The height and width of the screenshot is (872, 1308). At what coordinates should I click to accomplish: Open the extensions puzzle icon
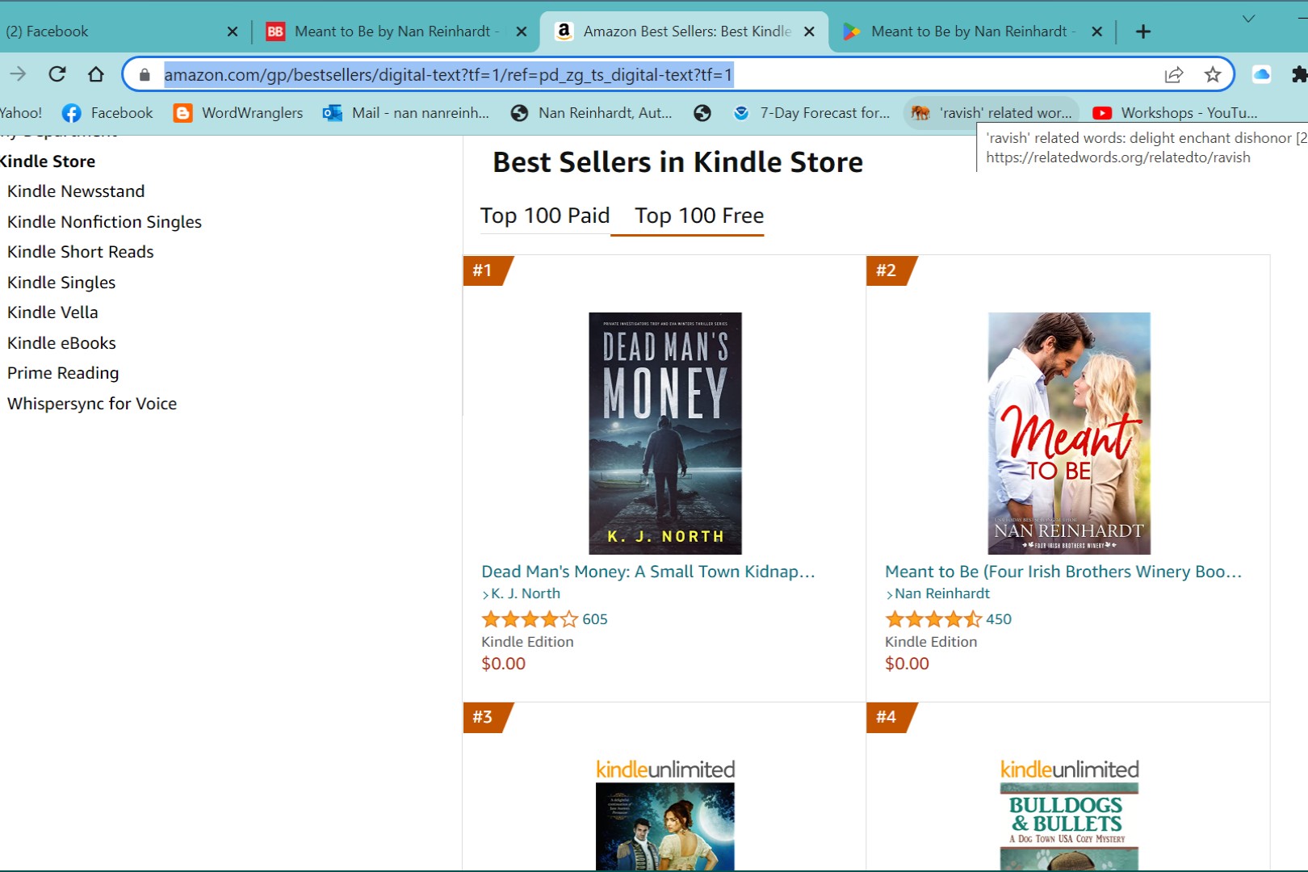1298,75
